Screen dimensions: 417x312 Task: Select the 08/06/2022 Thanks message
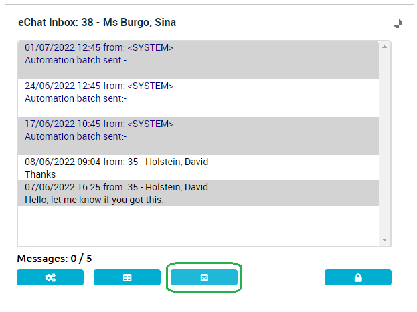tap(198, 168)
